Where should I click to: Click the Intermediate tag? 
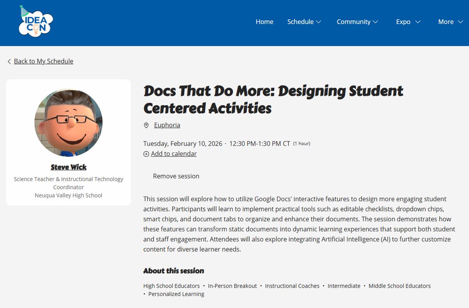click(344, 286)
